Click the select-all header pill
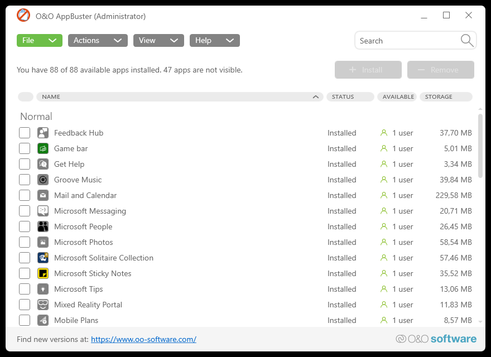The image size is (491, 357). 26,97
